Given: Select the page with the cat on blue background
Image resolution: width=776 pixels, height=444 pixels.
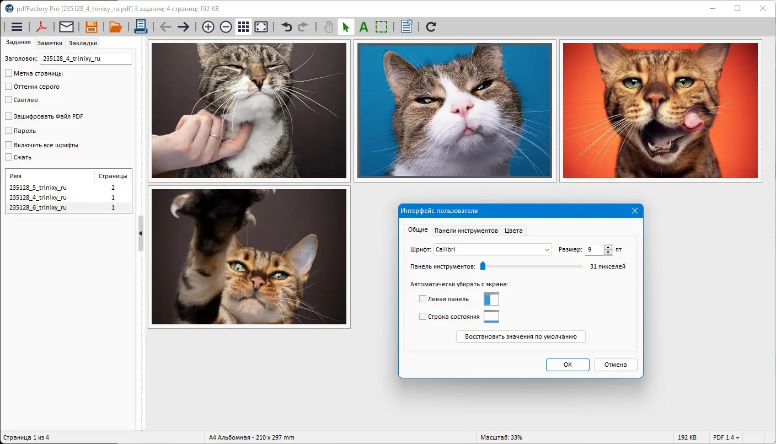Looking at the screenshot, I should point(455,110).
